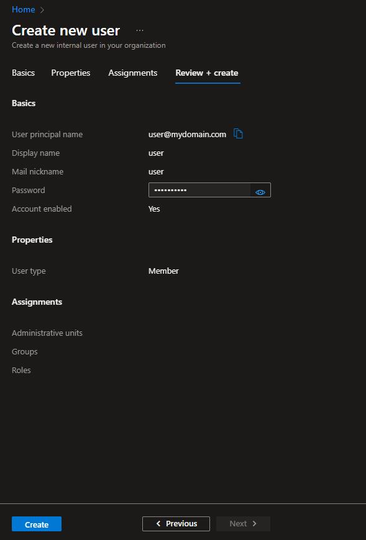Click the right chevron on Next button
This screenshot has width=366, height=540.
point(254,523)
